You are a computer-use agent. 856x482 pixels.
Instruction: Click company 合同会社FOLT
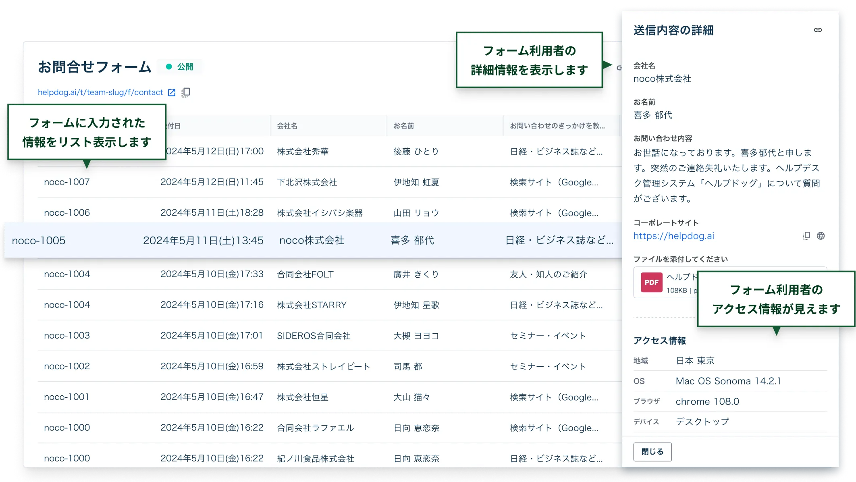305,274
